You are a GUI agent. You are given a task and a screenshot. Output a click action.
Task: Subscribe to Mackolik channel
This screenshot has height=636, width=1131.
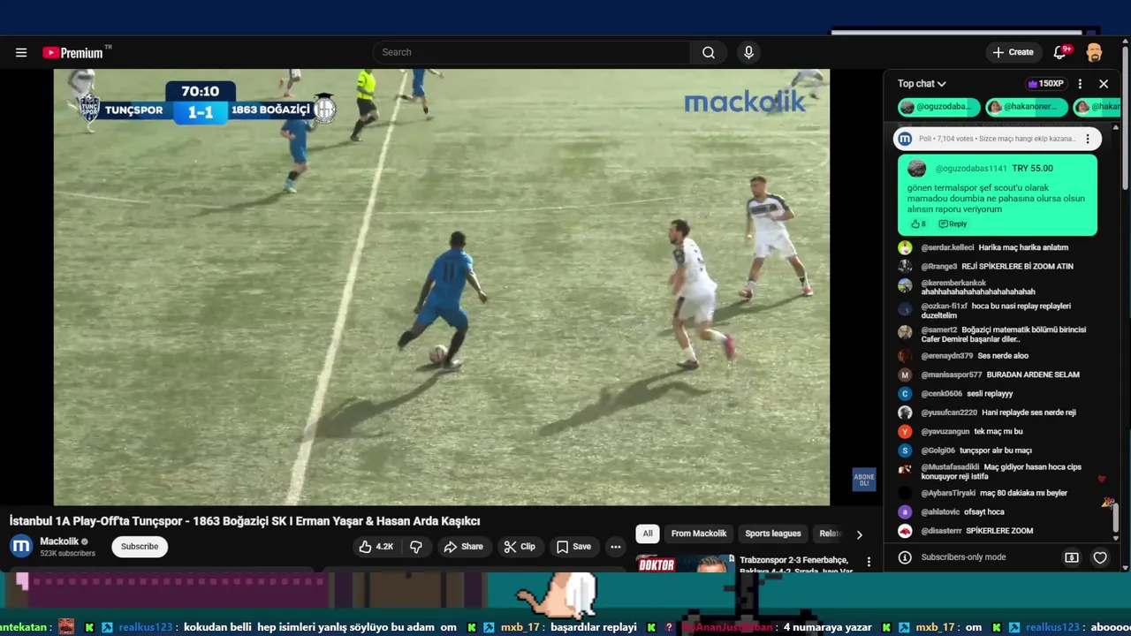click(140, 547)
